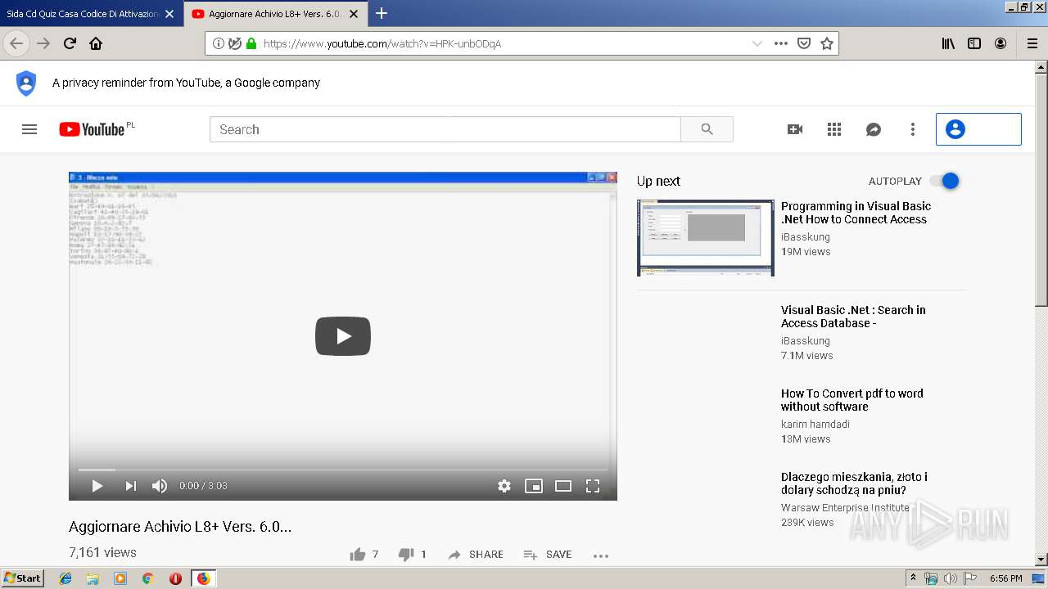Open the Firefox hamburger menu
Viewport: 1048px width, 589px height.
[x=1032, y=43]
